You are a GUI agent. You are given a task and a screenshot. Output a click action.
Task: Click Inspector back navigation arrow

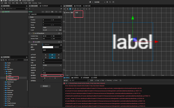(30, 9)
